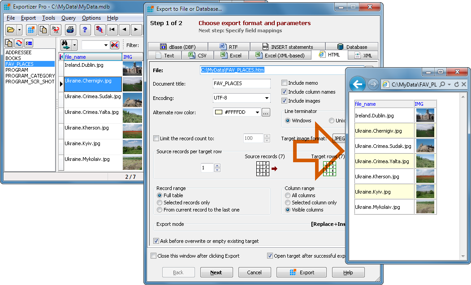Click the Export button in export dialog
Image resolution: width=471 pixels, height=285 pixels.
(302, 272)
